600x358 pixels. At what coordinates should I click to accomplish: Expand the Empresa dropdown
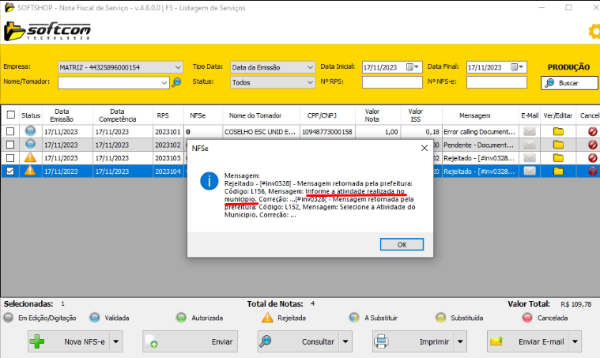point(177,67)
